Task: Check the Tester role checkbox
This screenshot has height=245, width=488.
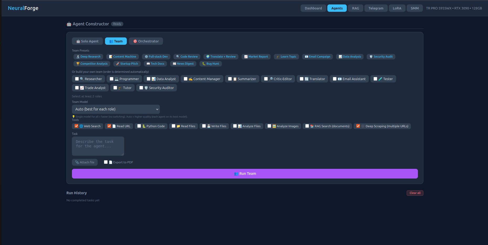Action: (x=375, y=79)
